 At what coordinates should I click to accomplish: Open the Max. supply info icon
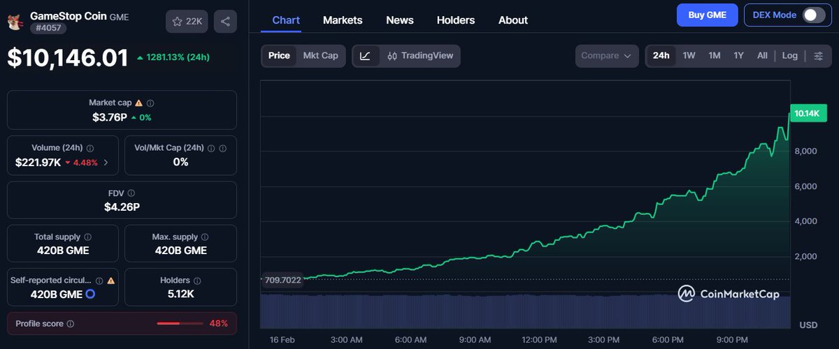coord(205,237)
